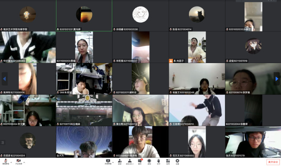Open the members list icon
Image resolution: width=281 pixels, height=166 pixels.
tap(129, 162)
